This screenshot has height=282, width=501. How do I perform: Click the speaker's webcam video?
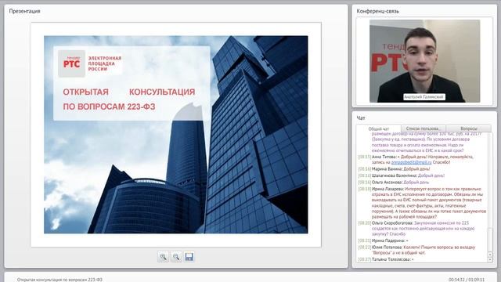[x=424, y=61]
